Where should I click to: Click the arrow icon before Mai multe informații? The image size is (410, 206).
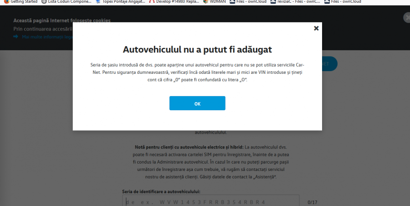(15, 36)
